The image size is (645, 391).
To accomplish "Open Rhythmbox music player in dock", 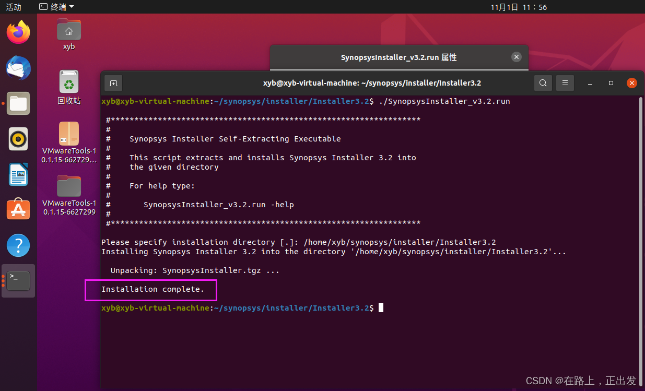I will [x=18, y=139].
